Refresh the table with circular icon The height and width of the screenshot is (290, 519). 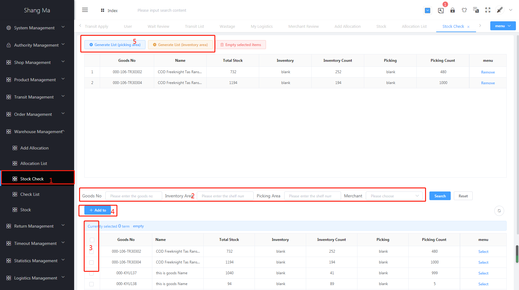pyautogui.click(x=499, y=211)
